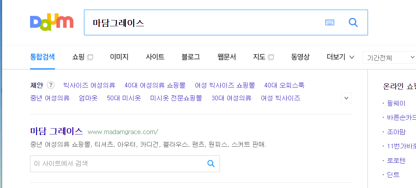Click the help question mark next to 제안
This screenshot has width=416, height=188.
[x=51, y=85]
